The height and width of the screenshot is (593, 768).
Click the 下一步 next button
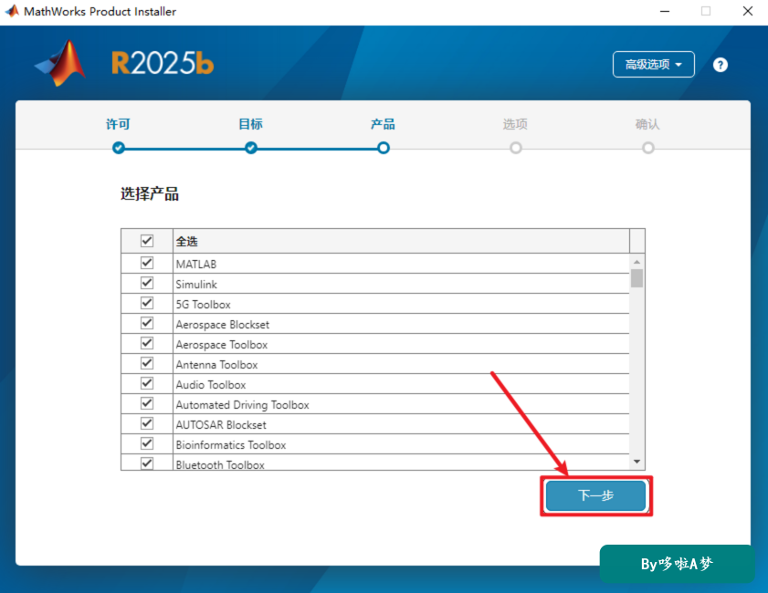(x=596, y=495)
